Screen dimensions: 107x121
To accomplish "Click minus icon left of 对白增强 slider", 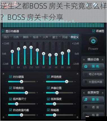I will (6, 82).
